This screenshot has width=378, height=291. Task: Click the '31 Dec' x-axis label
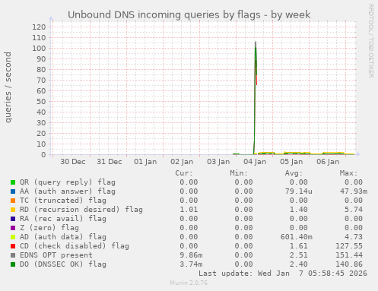coord(110,162)
